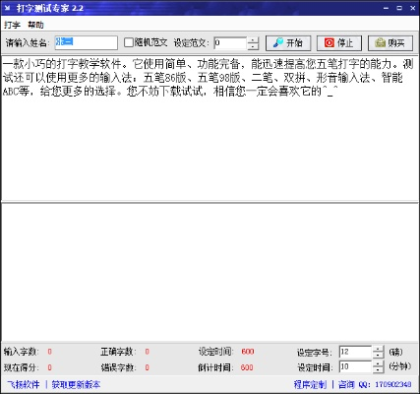Click the name input field

coord(87,42)
